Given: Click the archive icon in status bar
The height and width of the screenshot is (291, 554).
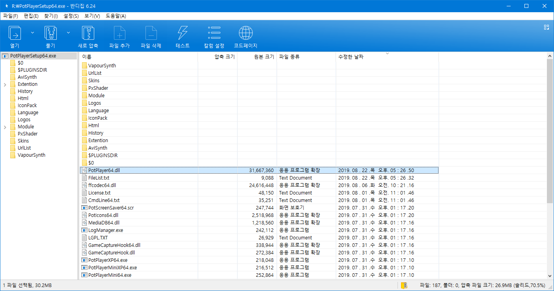Looking at the screenshot, I should [x=404, y=285].
